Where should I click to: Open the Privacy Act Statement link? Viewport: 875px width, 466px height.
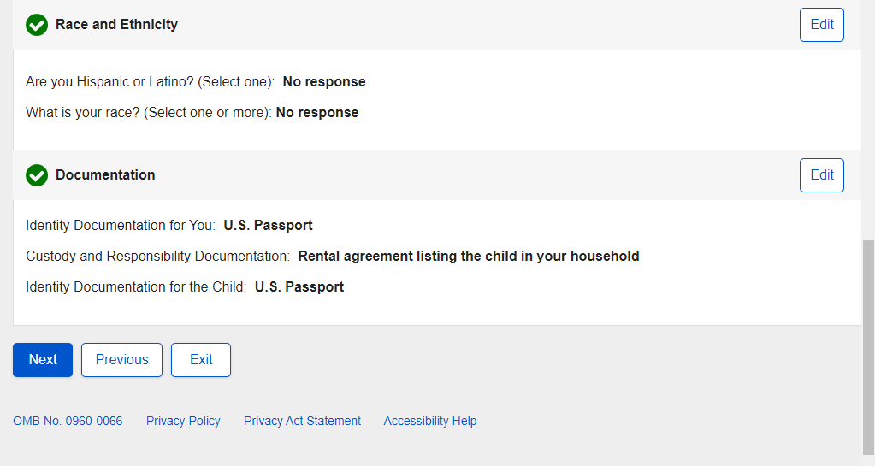302,421
